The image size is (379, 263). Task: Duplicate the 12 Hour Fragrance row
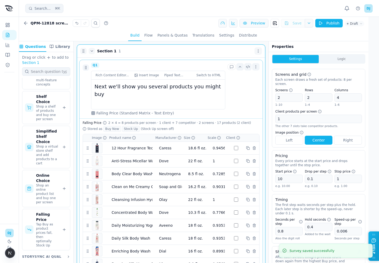(x=248, y=148)
